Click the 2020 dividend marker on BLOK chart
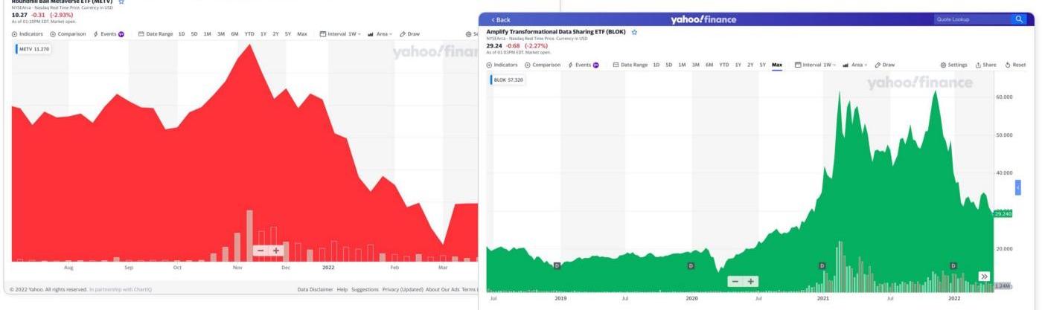 (690, 265)
